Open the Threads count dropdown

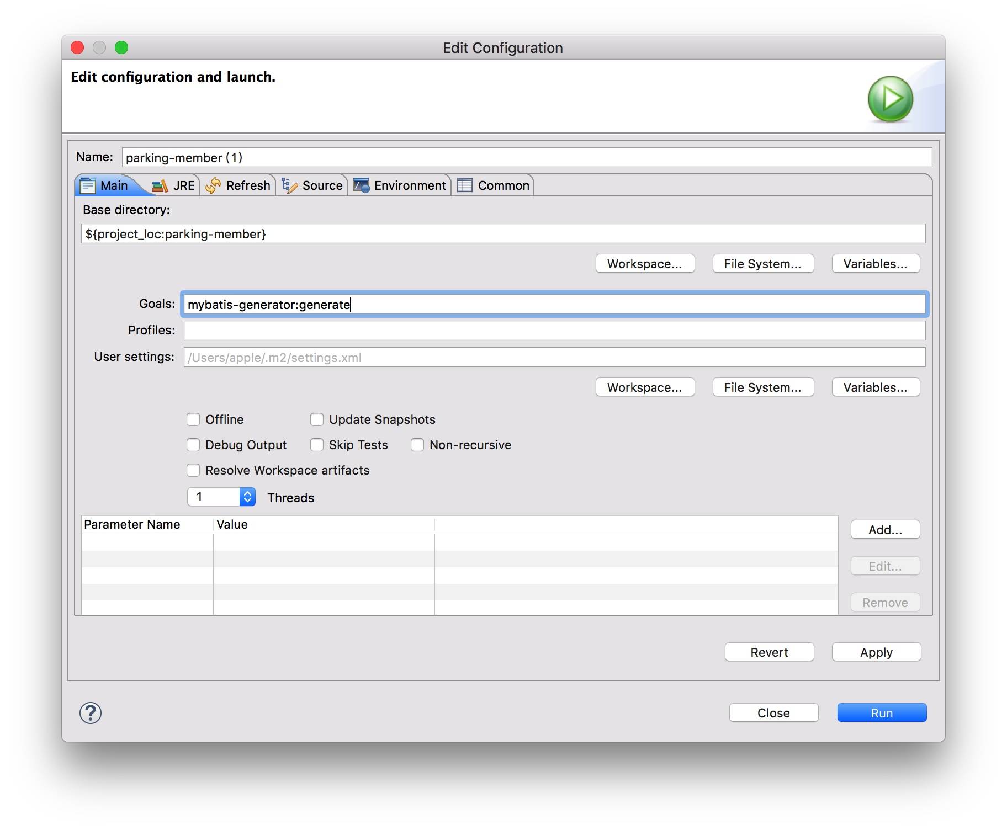point(247,497)
